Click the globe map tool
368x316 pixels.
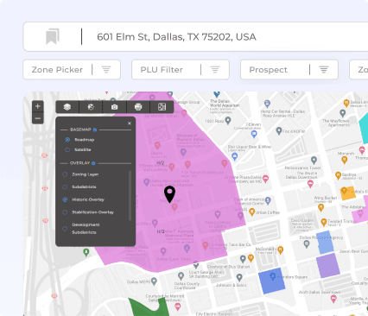pyautogui.click(x=91, y=107)
